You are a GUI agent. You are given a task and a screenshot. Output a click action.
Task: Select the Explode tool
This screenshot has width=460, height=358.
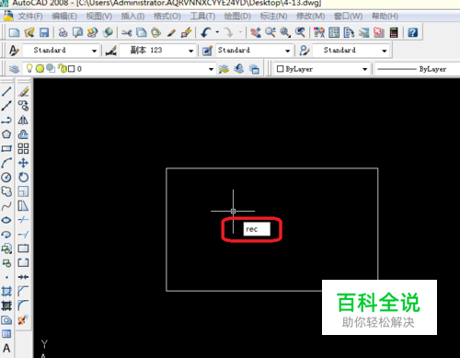[x=23, y=320]
